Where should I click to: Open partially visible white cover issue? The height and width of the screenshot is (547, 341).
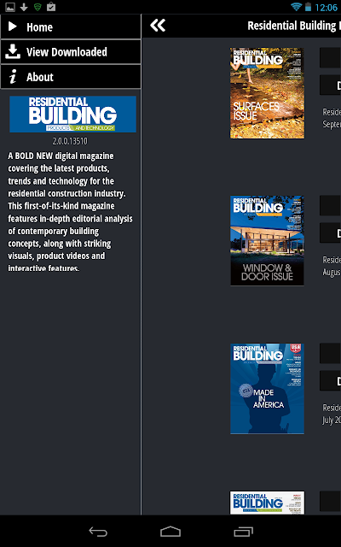click(x=267, y=503)
